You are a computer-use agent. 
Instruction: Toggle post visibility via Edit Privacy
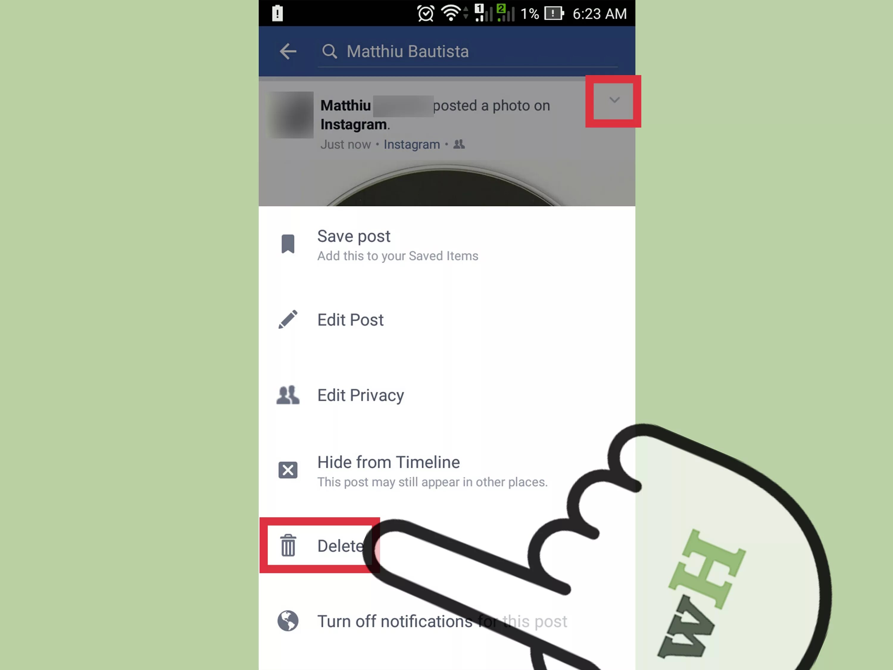[360, 395]
